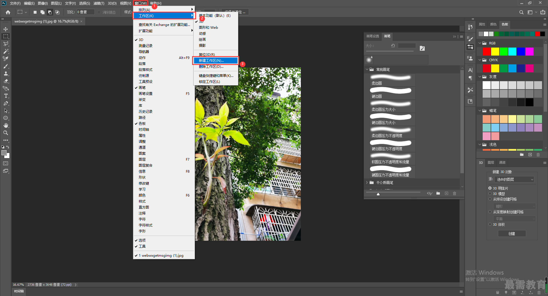Select the Polygonal Lasso tool

[x=6, y=44]
